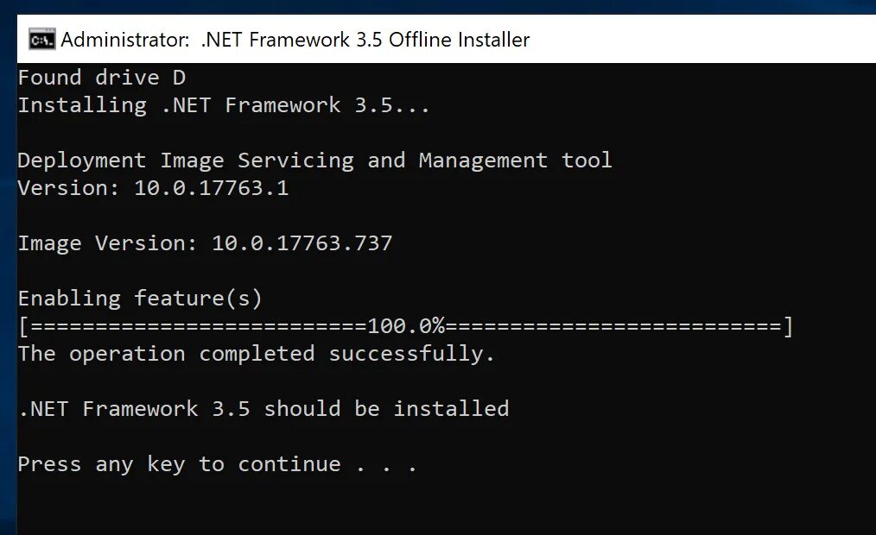Click the 'Found drive D' line
Screen dimensions: 876x535
102,78
